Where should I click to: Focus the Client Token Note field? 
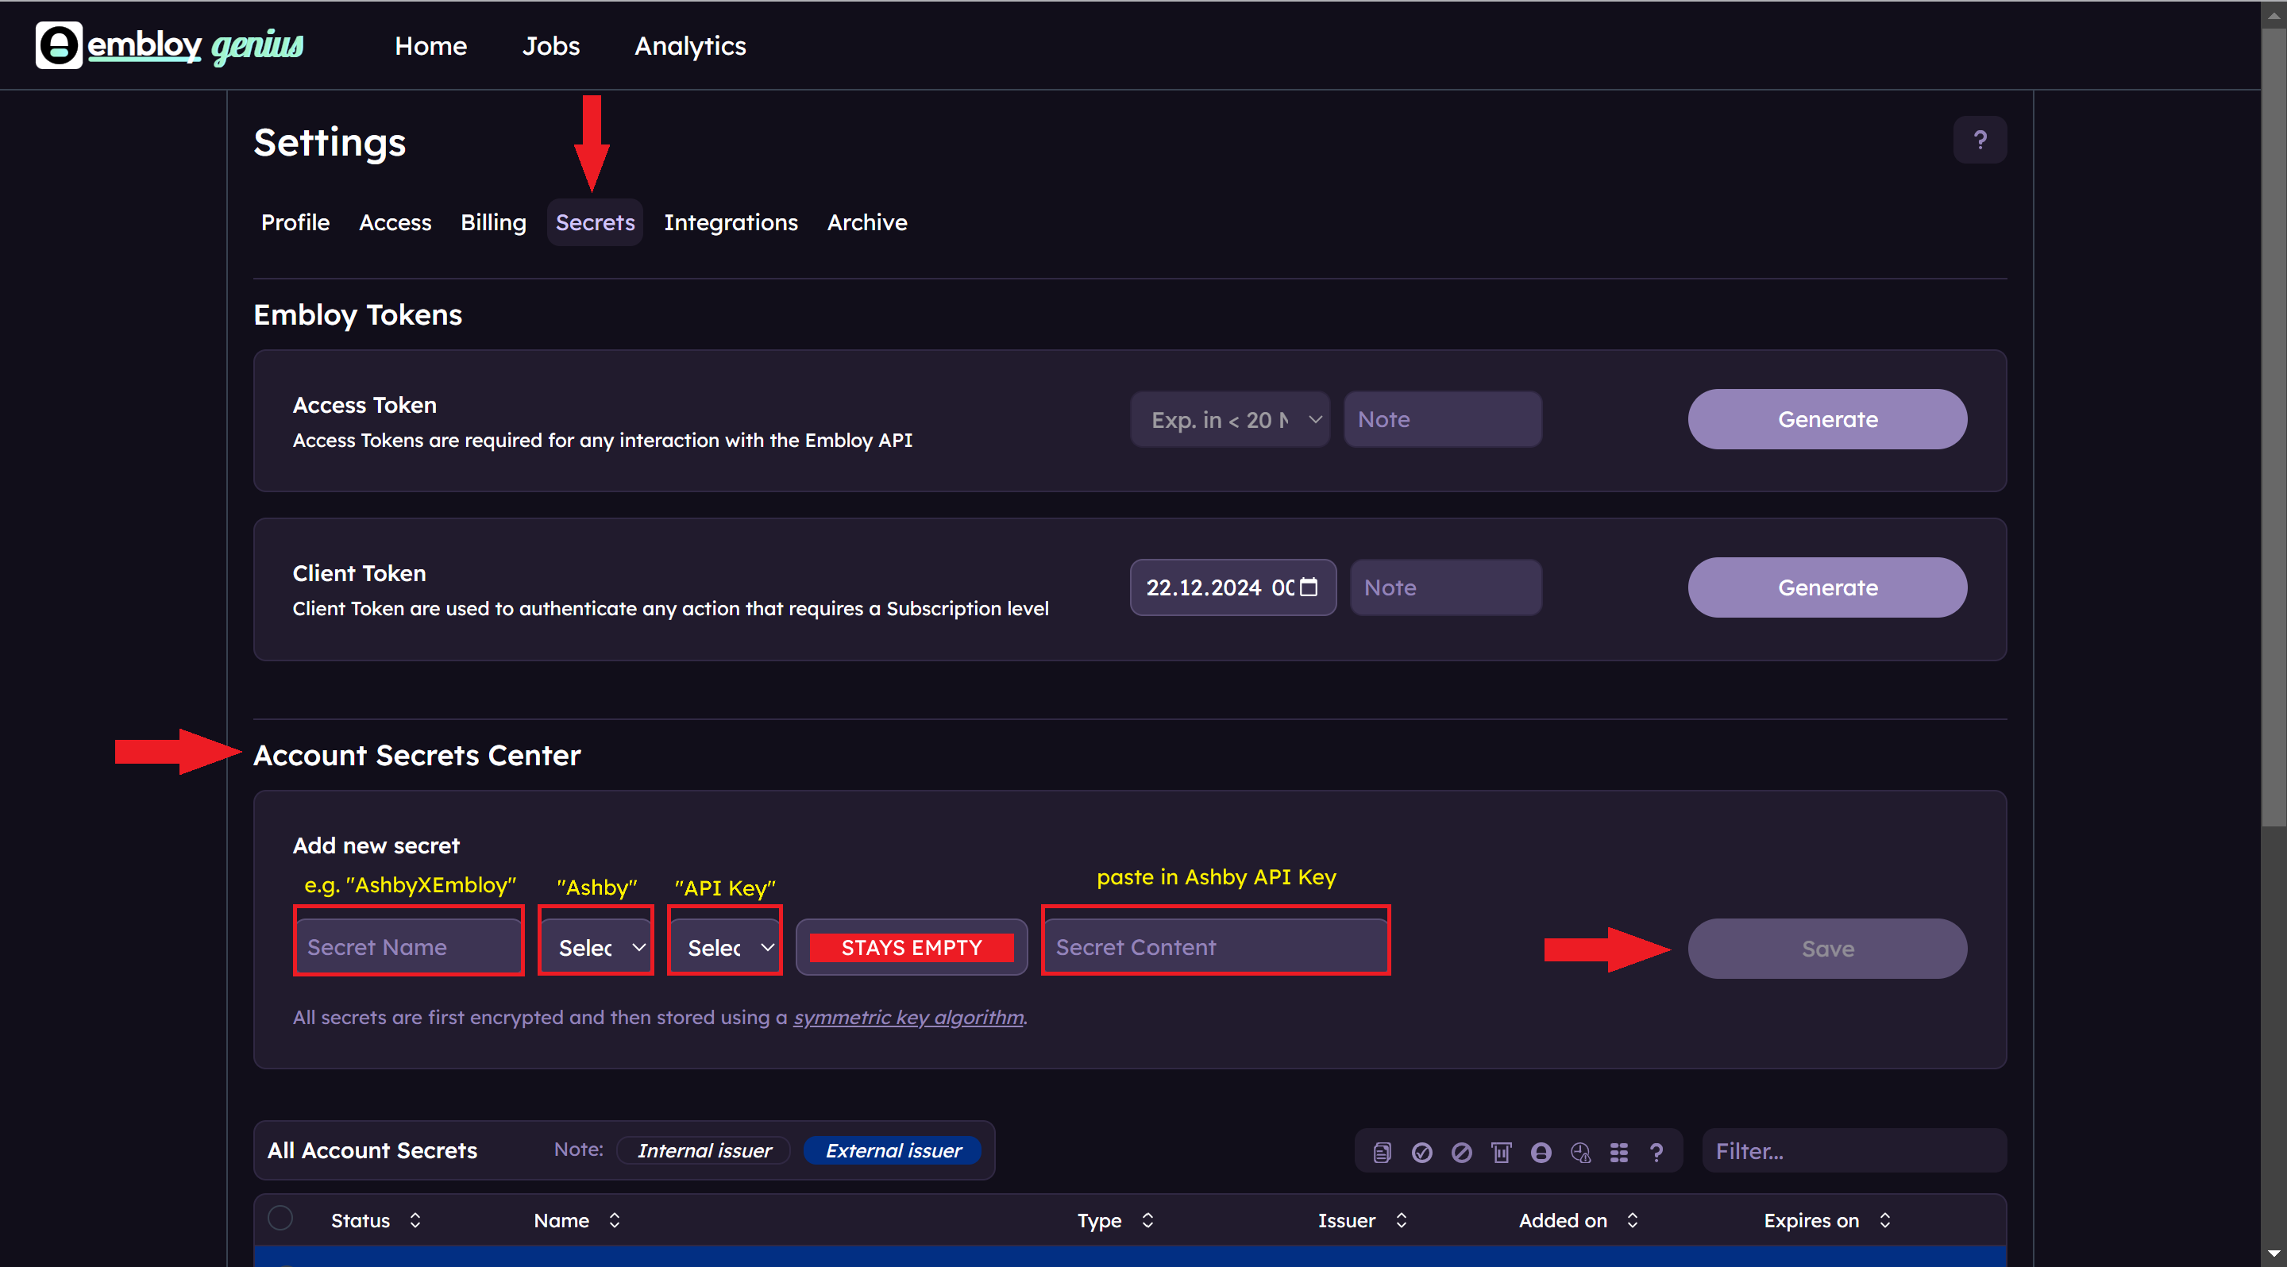coord(1446,587)
